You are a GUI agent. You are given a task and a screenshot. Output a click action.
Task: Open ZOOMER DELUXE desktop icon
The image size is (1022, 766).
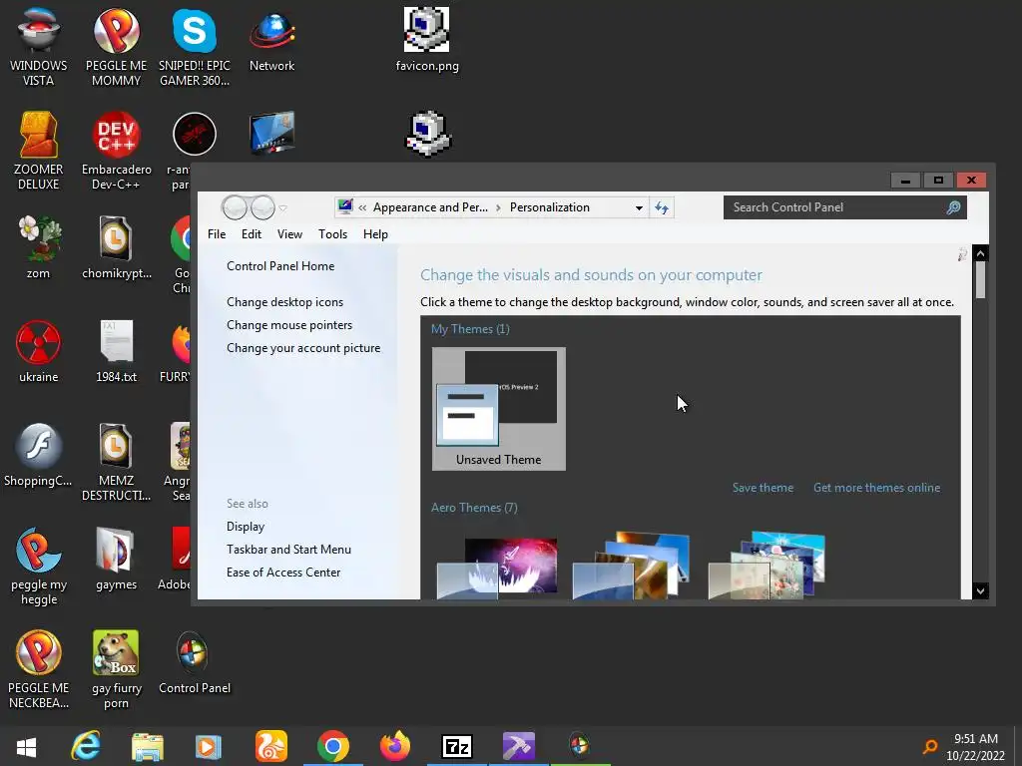(39, 151)
